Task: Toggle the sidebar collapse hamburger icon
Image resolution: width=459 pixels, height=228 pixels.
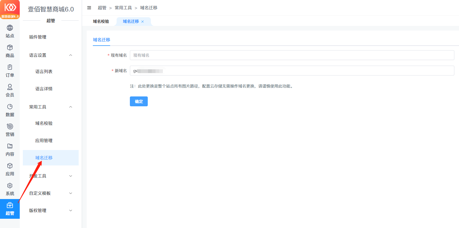Action: 89,8
